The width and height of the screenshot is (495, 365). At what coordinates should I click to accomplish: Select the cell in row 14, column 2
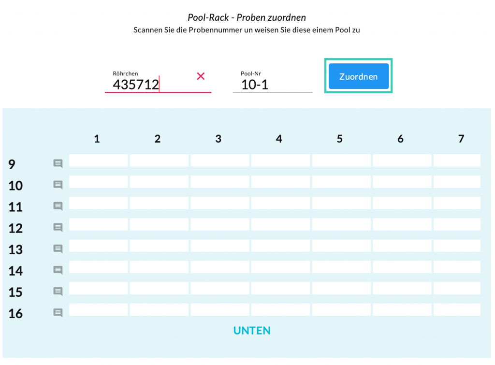pos(159,267)
